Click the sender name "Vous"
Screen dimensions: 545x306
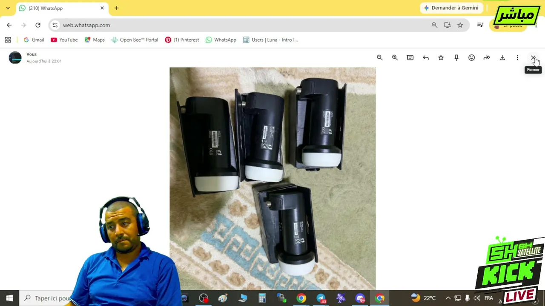click(32, 54)
